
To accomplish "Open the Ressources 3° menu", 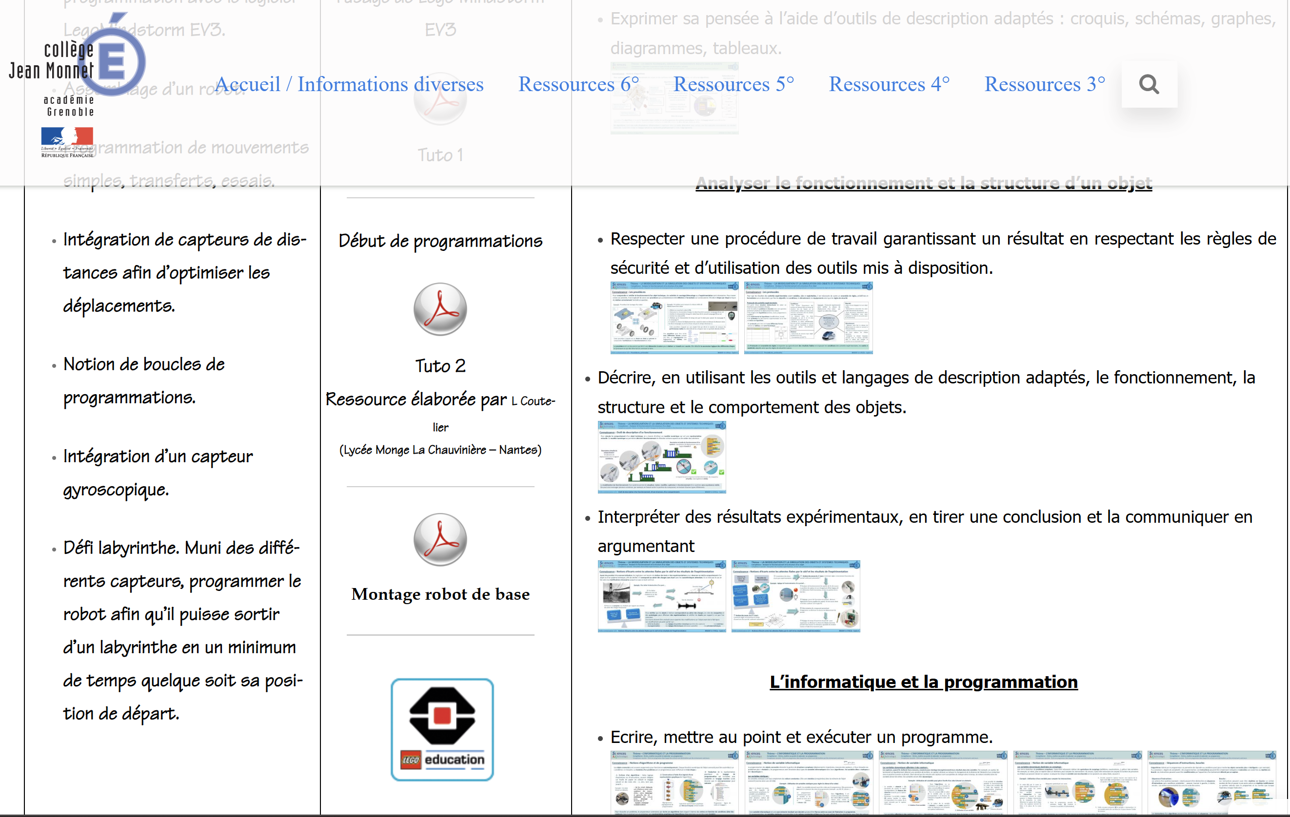I will [x=1044, y=85].
